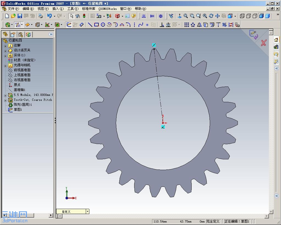Create a new document with New icon
Viewport: 281px width, 225px height.
7,16
